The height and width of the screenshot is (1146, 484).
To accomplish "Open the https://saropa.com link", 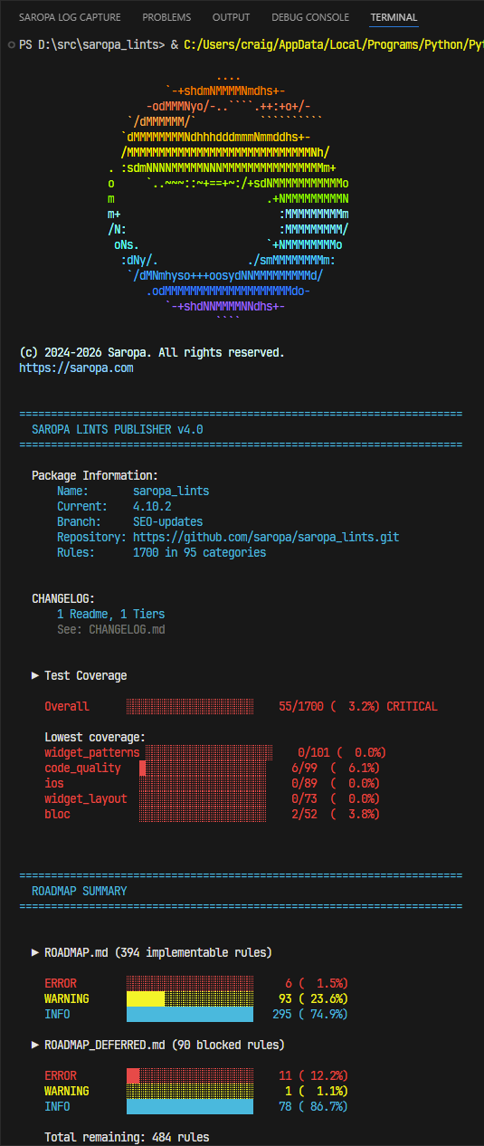I will [x=76, y=368].
